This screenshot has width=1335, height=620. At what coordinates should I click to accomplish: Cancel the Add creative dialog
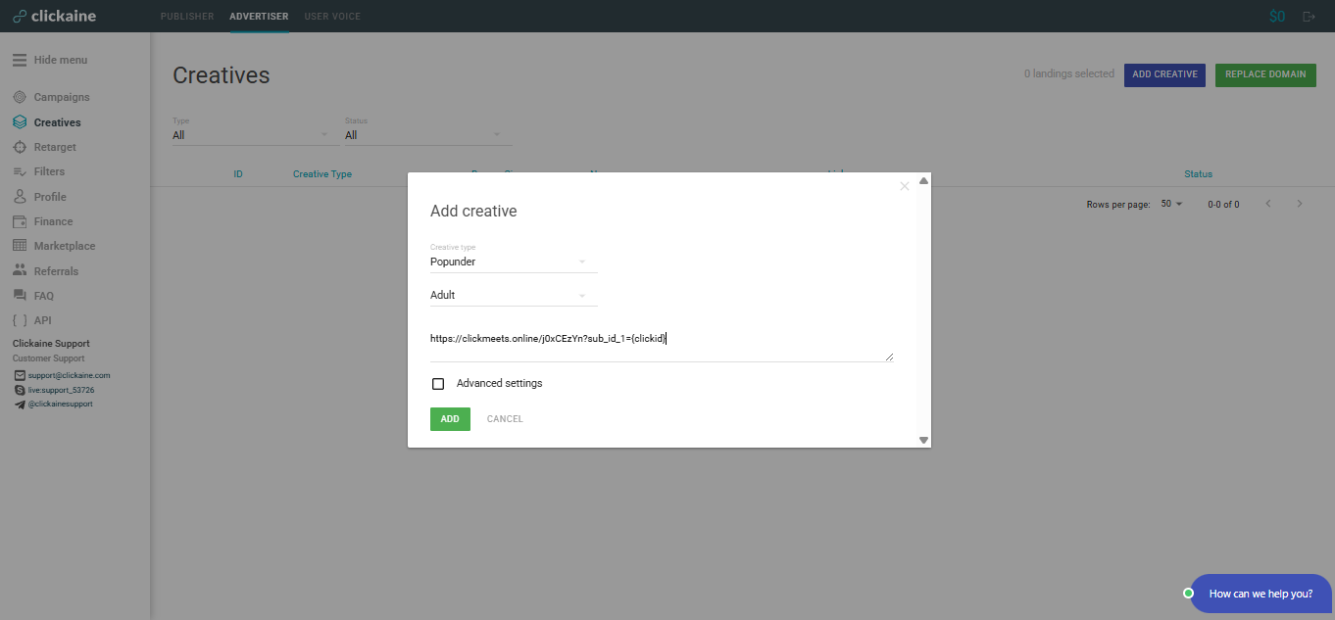click(505, 419)
